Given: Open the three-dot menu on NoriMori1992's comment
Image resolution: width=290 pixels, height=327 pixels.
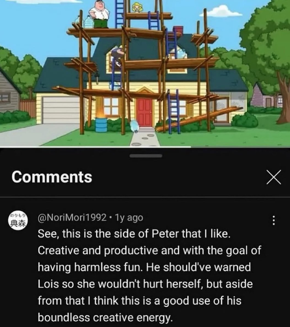Looking at the screenshot, I should pos(274,220).
